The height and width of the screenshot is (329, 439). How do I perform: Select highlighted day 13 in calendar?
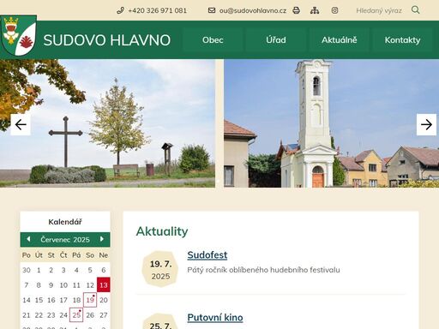click(104, 284)
